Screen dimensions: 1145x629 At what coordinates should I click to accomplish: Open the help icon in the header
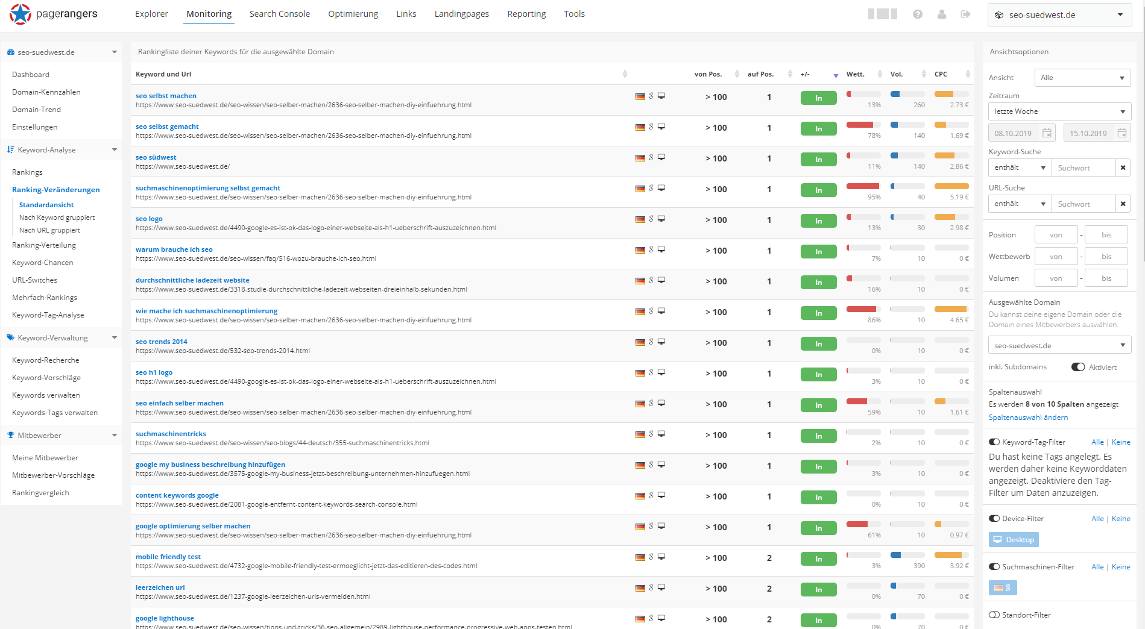[x=918, y=14]
